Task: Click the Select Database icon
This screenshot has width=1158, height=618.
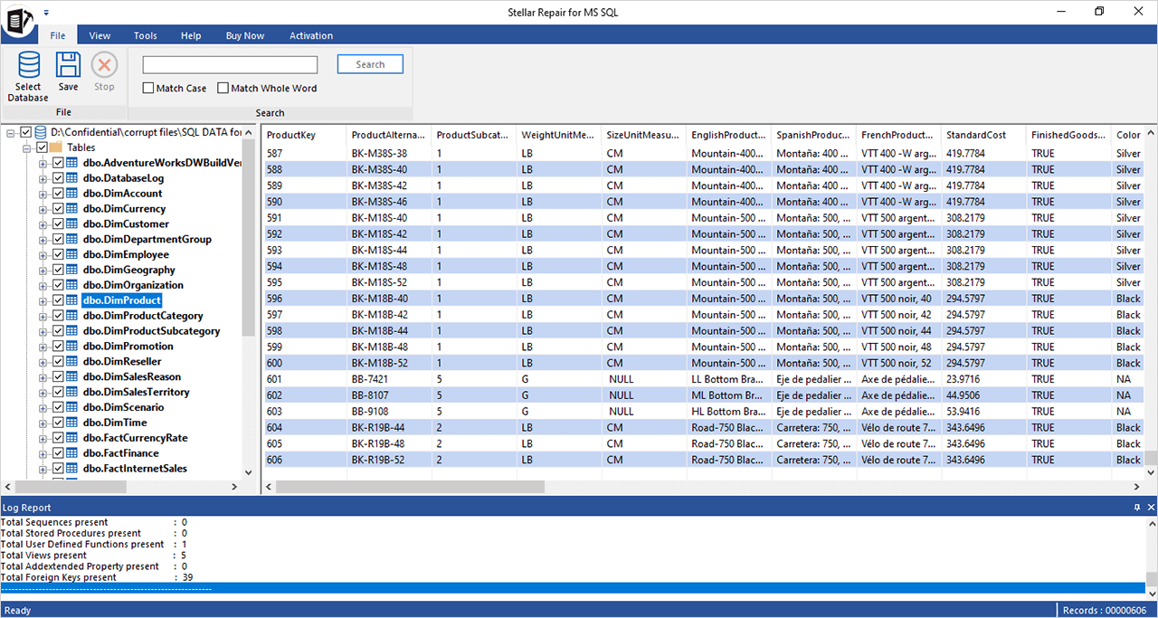Action: coord(28,66)
